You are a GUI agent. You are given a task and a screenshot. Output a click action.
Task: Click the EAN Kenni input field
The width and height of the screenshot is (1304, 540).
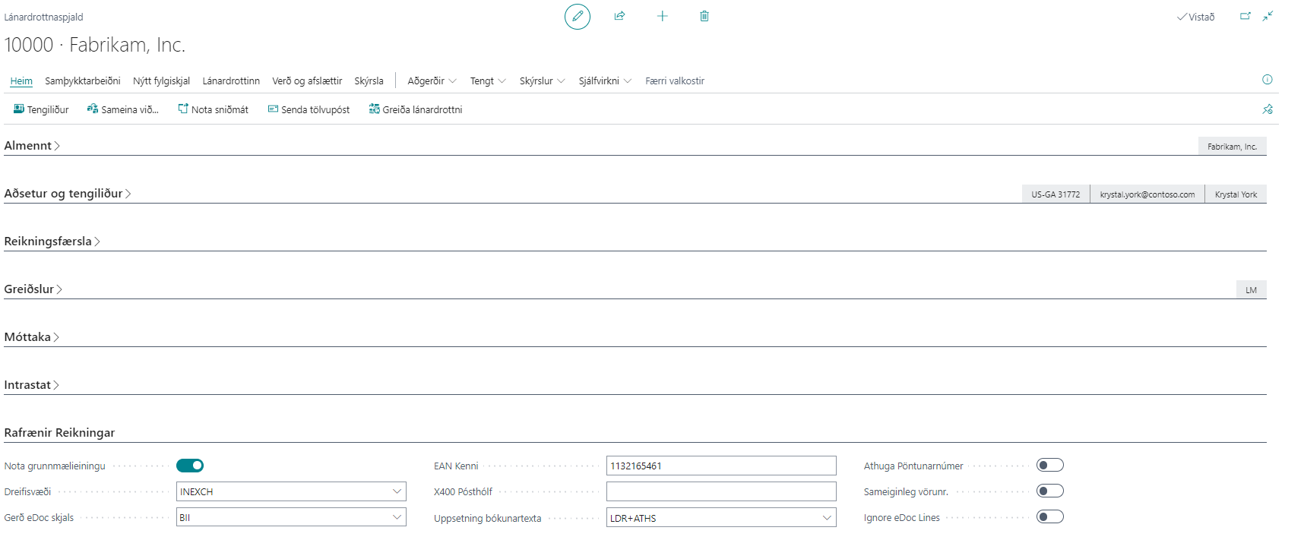(x=720, y=466)
